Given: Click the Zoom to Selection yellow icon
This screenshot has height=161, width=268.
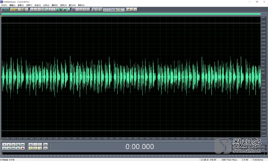Looking at the screenshot, I should point(31,148).
